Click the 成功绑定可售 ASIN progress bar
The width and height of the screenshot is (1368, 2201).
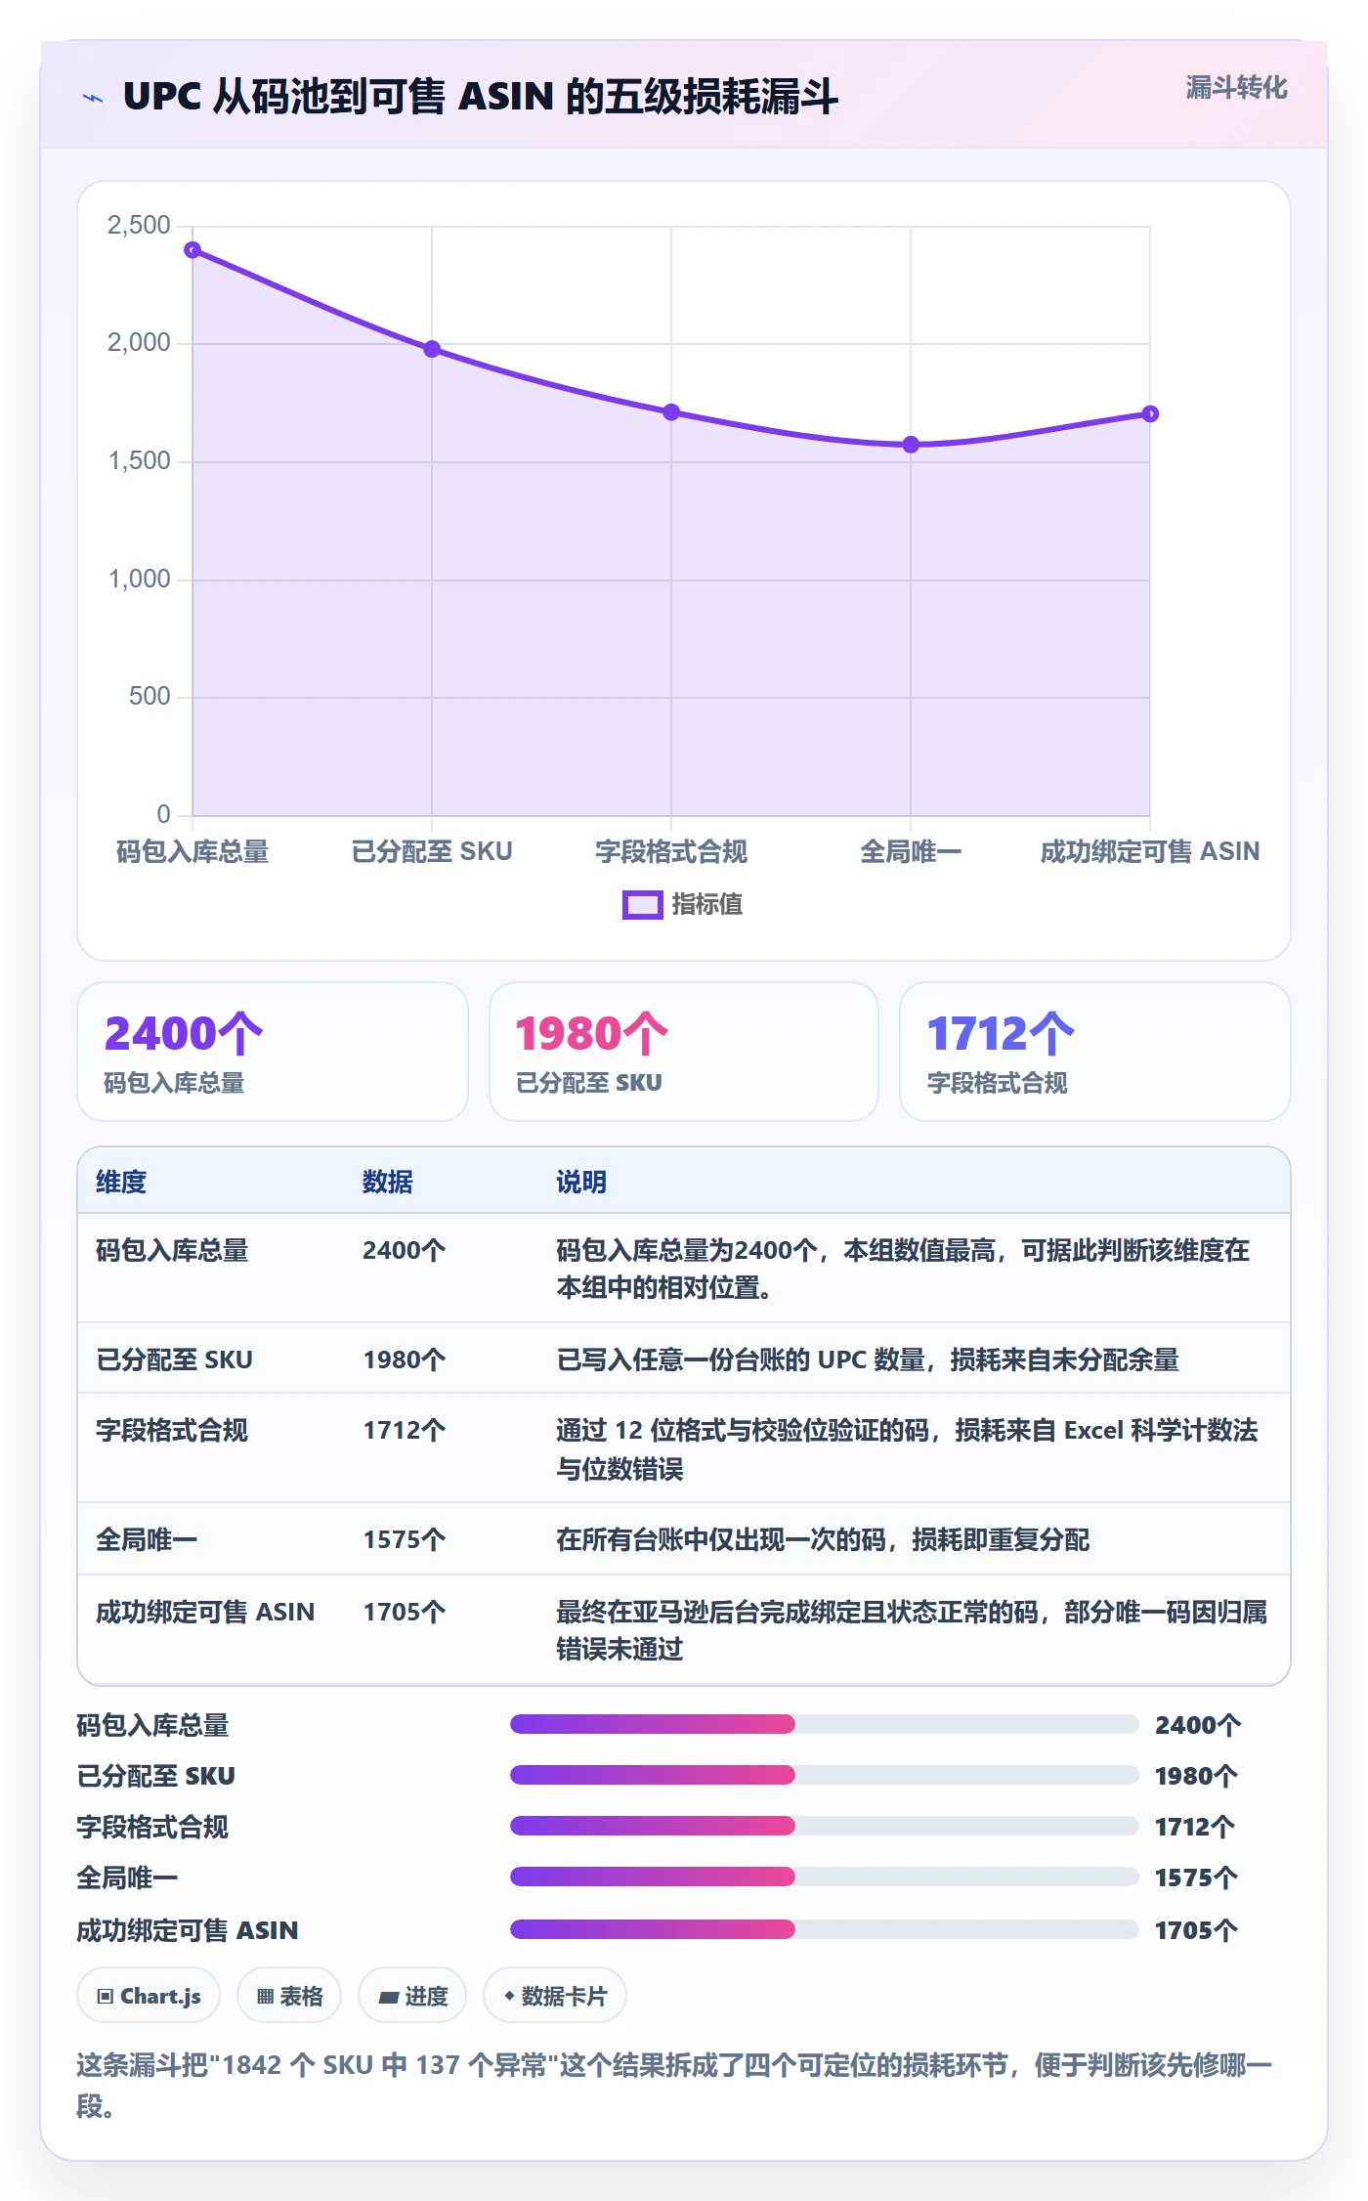click(x=824, y=1929)
